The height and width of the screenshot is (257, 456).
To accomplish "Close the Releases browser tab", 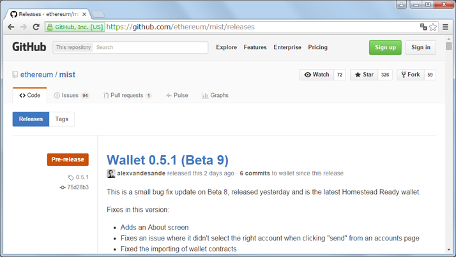I will 84,14.
